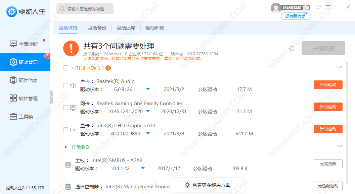Image resolution: width=355 pixels, height=194 pixels.
Task: Open version dropdown for 10.46.1231.2020
Action: point(148,111)
